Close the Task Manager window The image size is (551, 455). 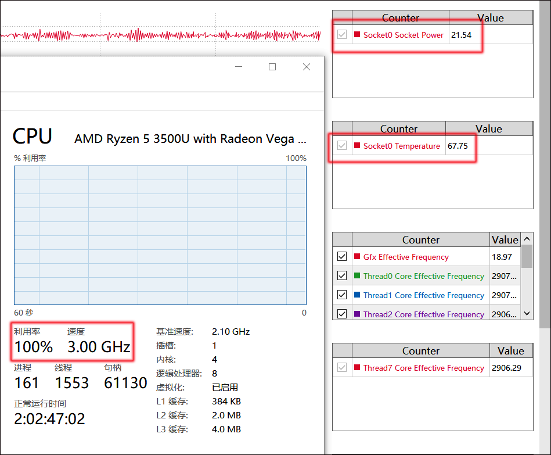pyautogui.click(x=307, y=67)
